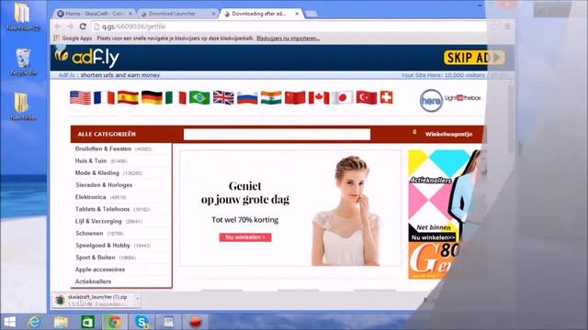Close the Downloading after ad tab
The height and width of the screenshot is (330, 588).
pos(297,14)
